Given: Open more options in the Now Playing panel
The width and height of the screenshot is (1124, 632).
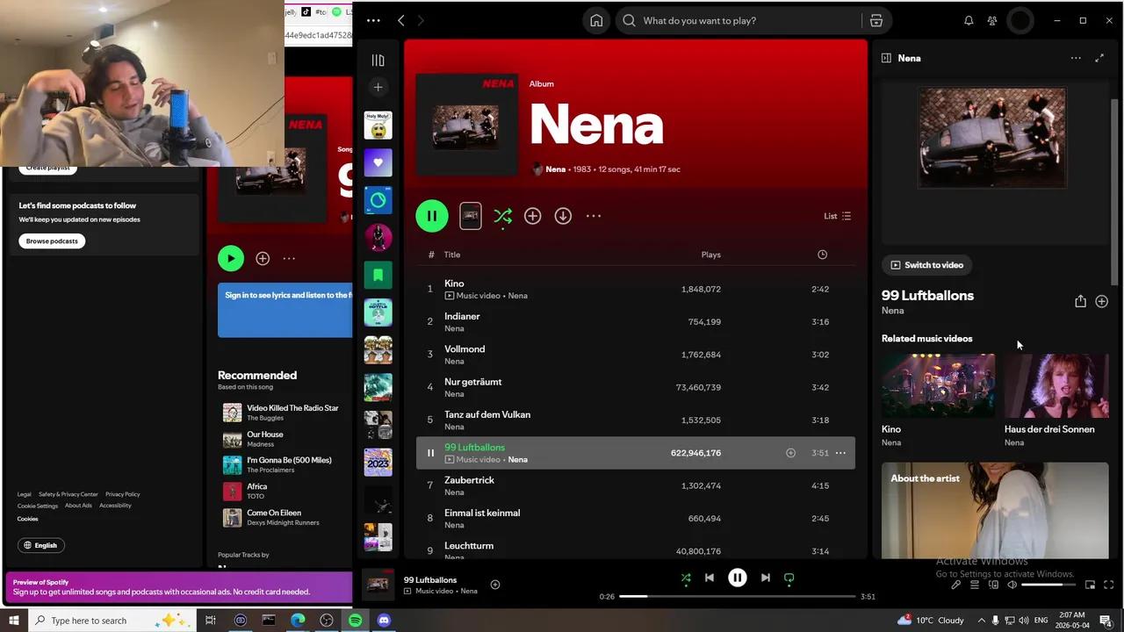Looking at the screenshot, I should coord(1076,58).
